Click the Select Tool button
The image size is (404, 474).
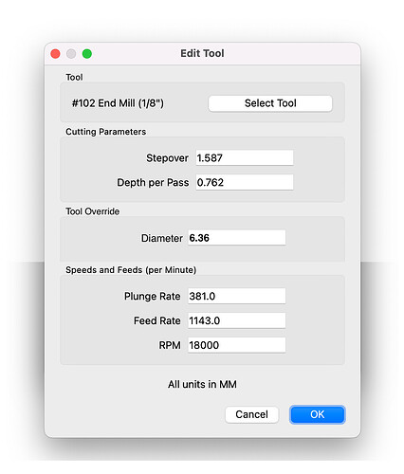tap(270, 103)
